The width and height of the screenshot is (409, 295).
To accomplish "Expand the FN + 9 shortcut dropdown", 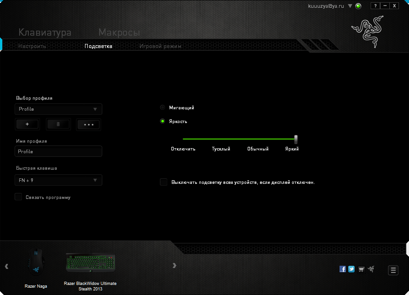I will point(58,180).
